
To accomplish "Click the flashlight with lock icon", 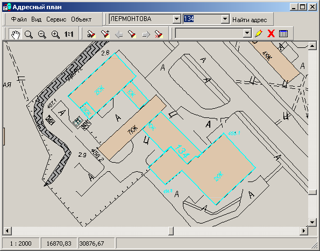I will 91,34.
